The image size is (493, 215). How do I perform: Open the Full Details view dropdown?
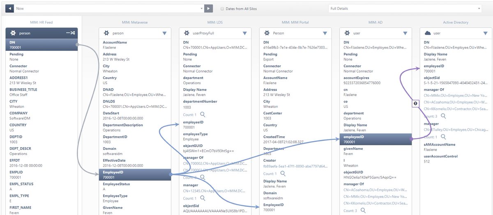pos(405,8)
